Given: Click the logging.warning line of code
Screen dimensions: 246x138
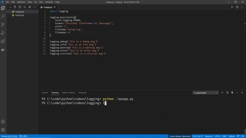Looking at the screenshot, I should coord(76,48).
